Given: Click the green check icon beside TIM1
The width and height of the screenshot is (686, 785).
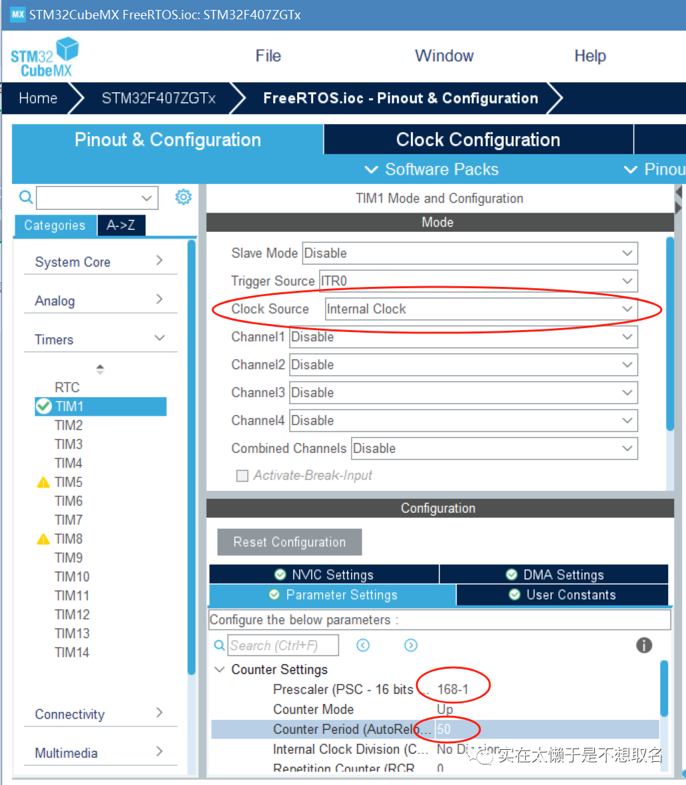Looking at the screenshot, I should click(44, 406).
